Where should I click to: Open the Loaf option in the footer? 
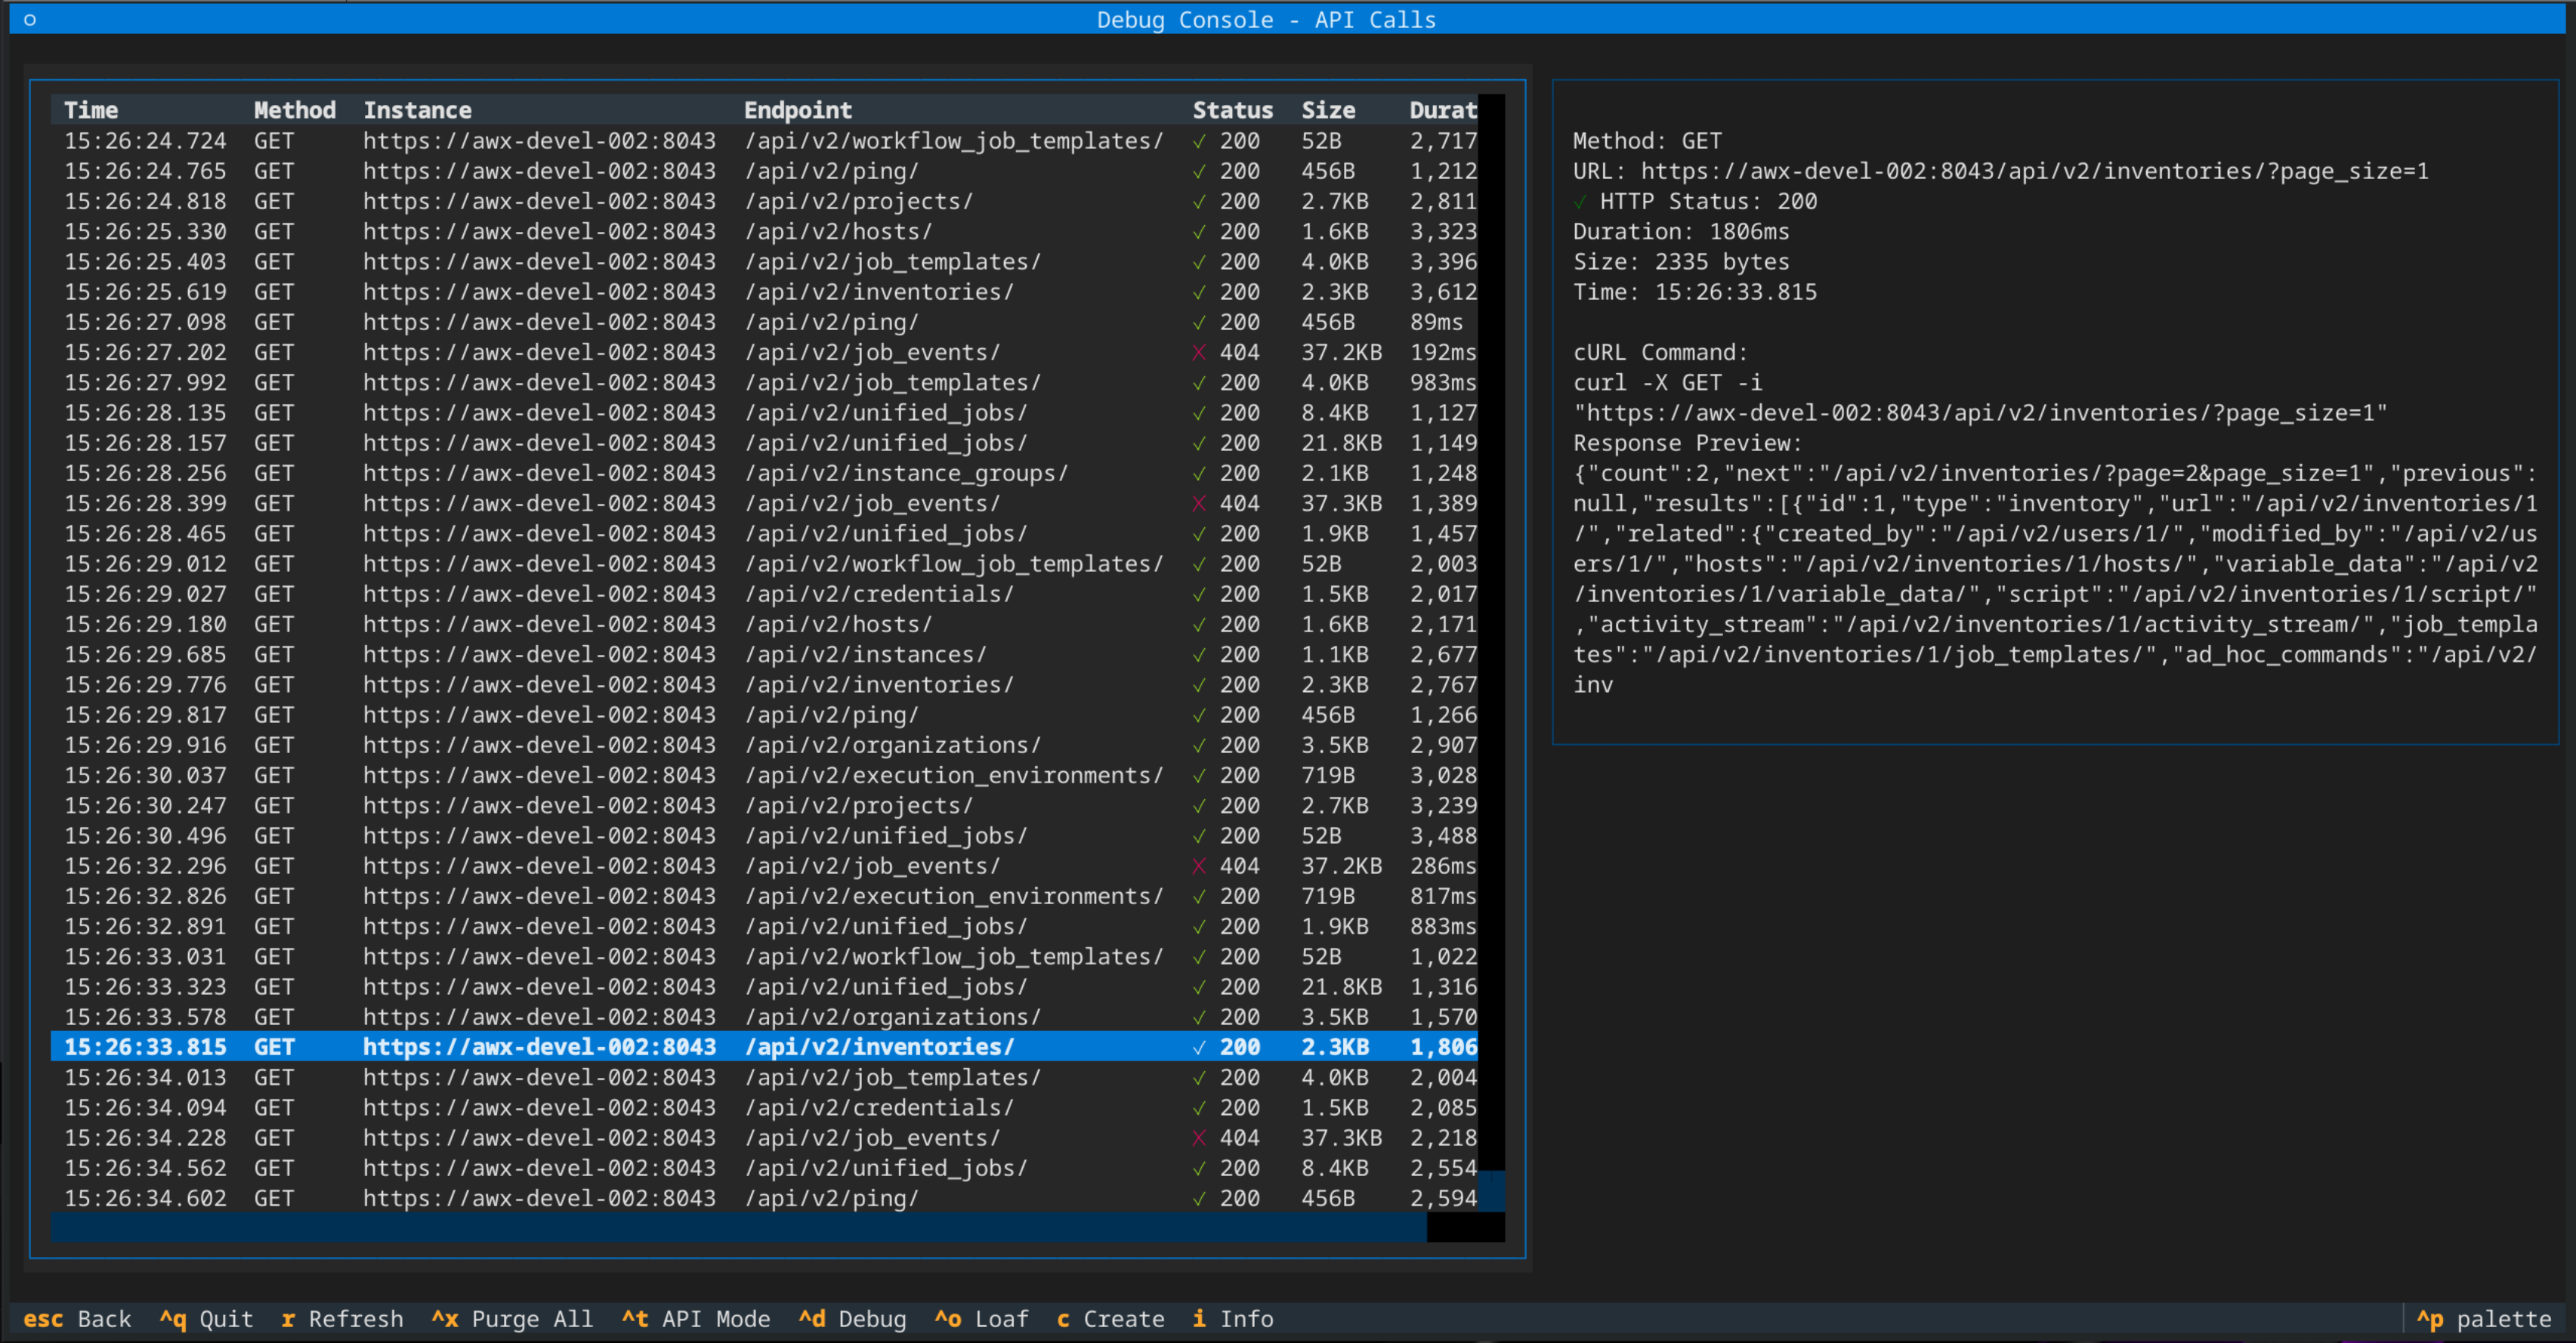(981, 1319)
